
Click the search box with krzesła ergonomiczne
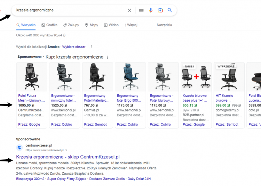click(x=70, y=10)
